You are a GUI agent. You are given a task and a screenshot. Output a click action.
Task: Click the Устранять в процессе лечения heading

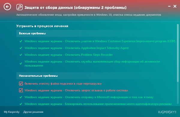coord(42,26)
